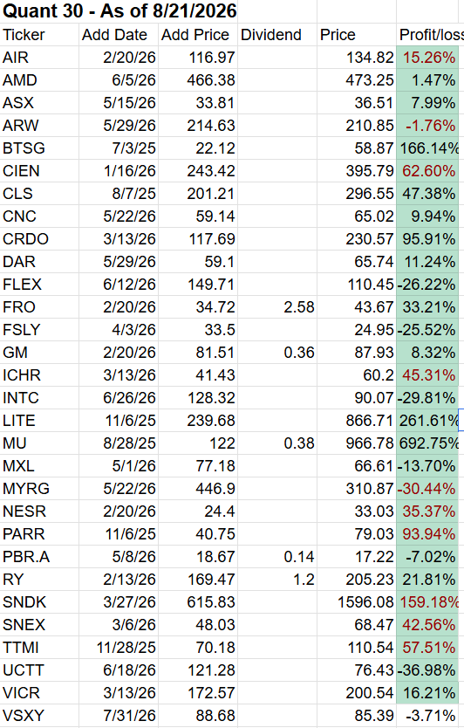Select the Add Price header cell
464x728 pixels.
click(198, 34)
